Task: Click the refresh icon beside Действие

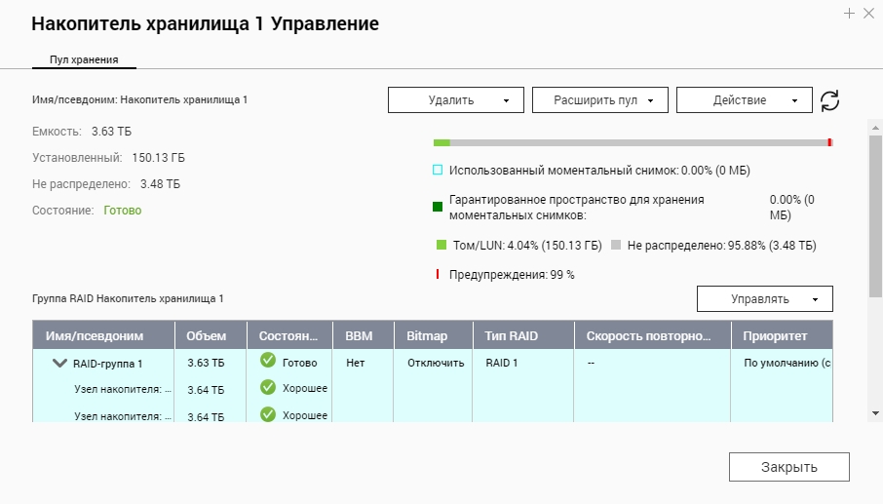Action: 829,100
